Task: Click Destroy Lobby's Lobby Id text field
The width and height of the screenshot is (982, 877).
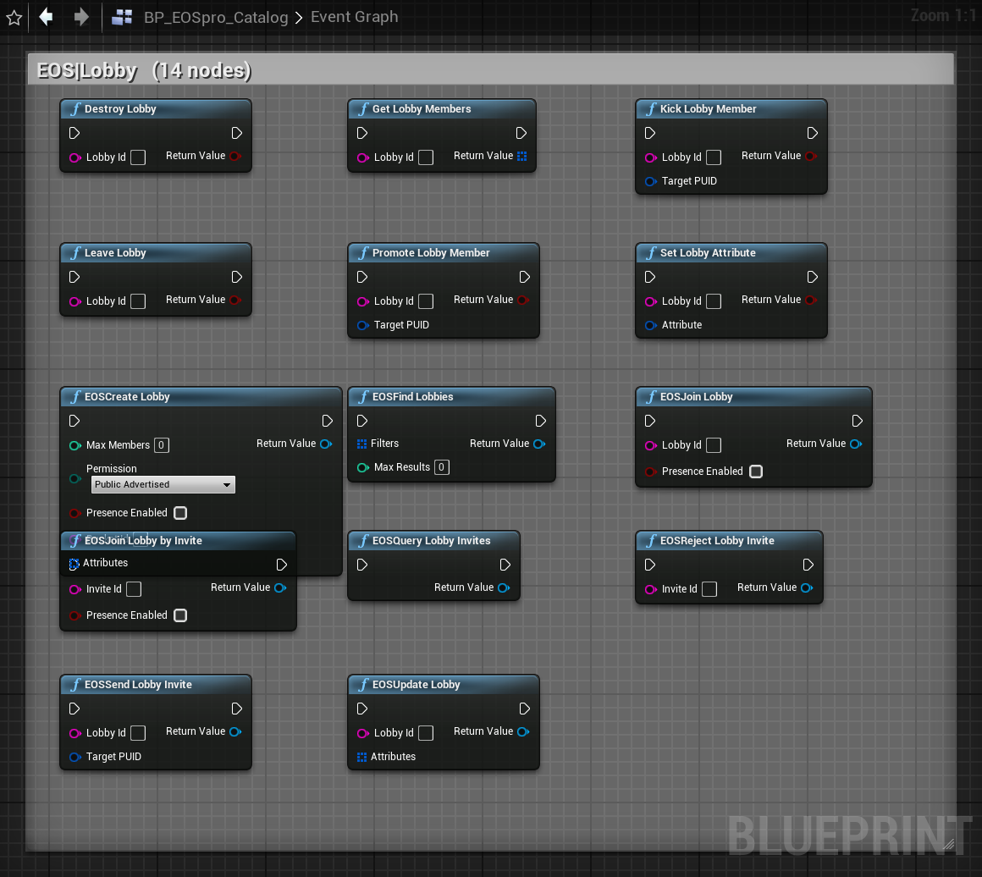Action: 138,157
